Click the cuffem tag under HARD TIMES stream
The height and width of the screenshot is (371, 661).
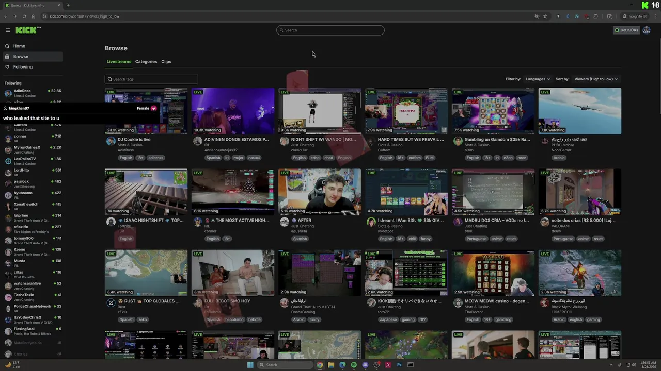pyautogui.click(x=415, y=158)
